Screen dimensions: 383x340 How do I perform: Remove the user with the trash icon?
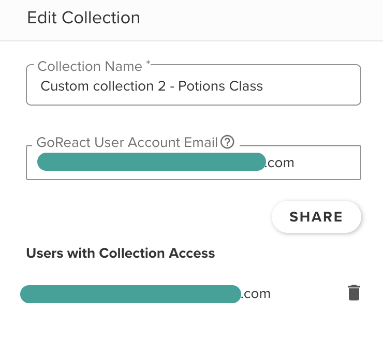point(353,292)
